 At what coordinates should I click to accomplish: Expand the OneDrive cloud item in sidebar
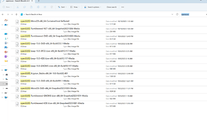[x=2, y=25]
